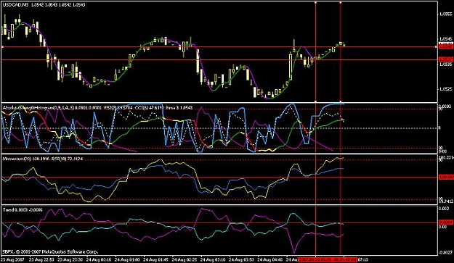Click the 1.0525 price scale label
This screenshot has width=454, height=263.
pos(446,89)
